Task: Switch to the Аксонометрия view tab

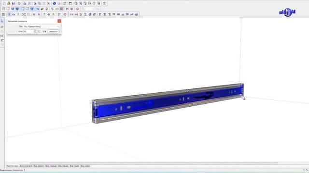Action: coord(26,166)
